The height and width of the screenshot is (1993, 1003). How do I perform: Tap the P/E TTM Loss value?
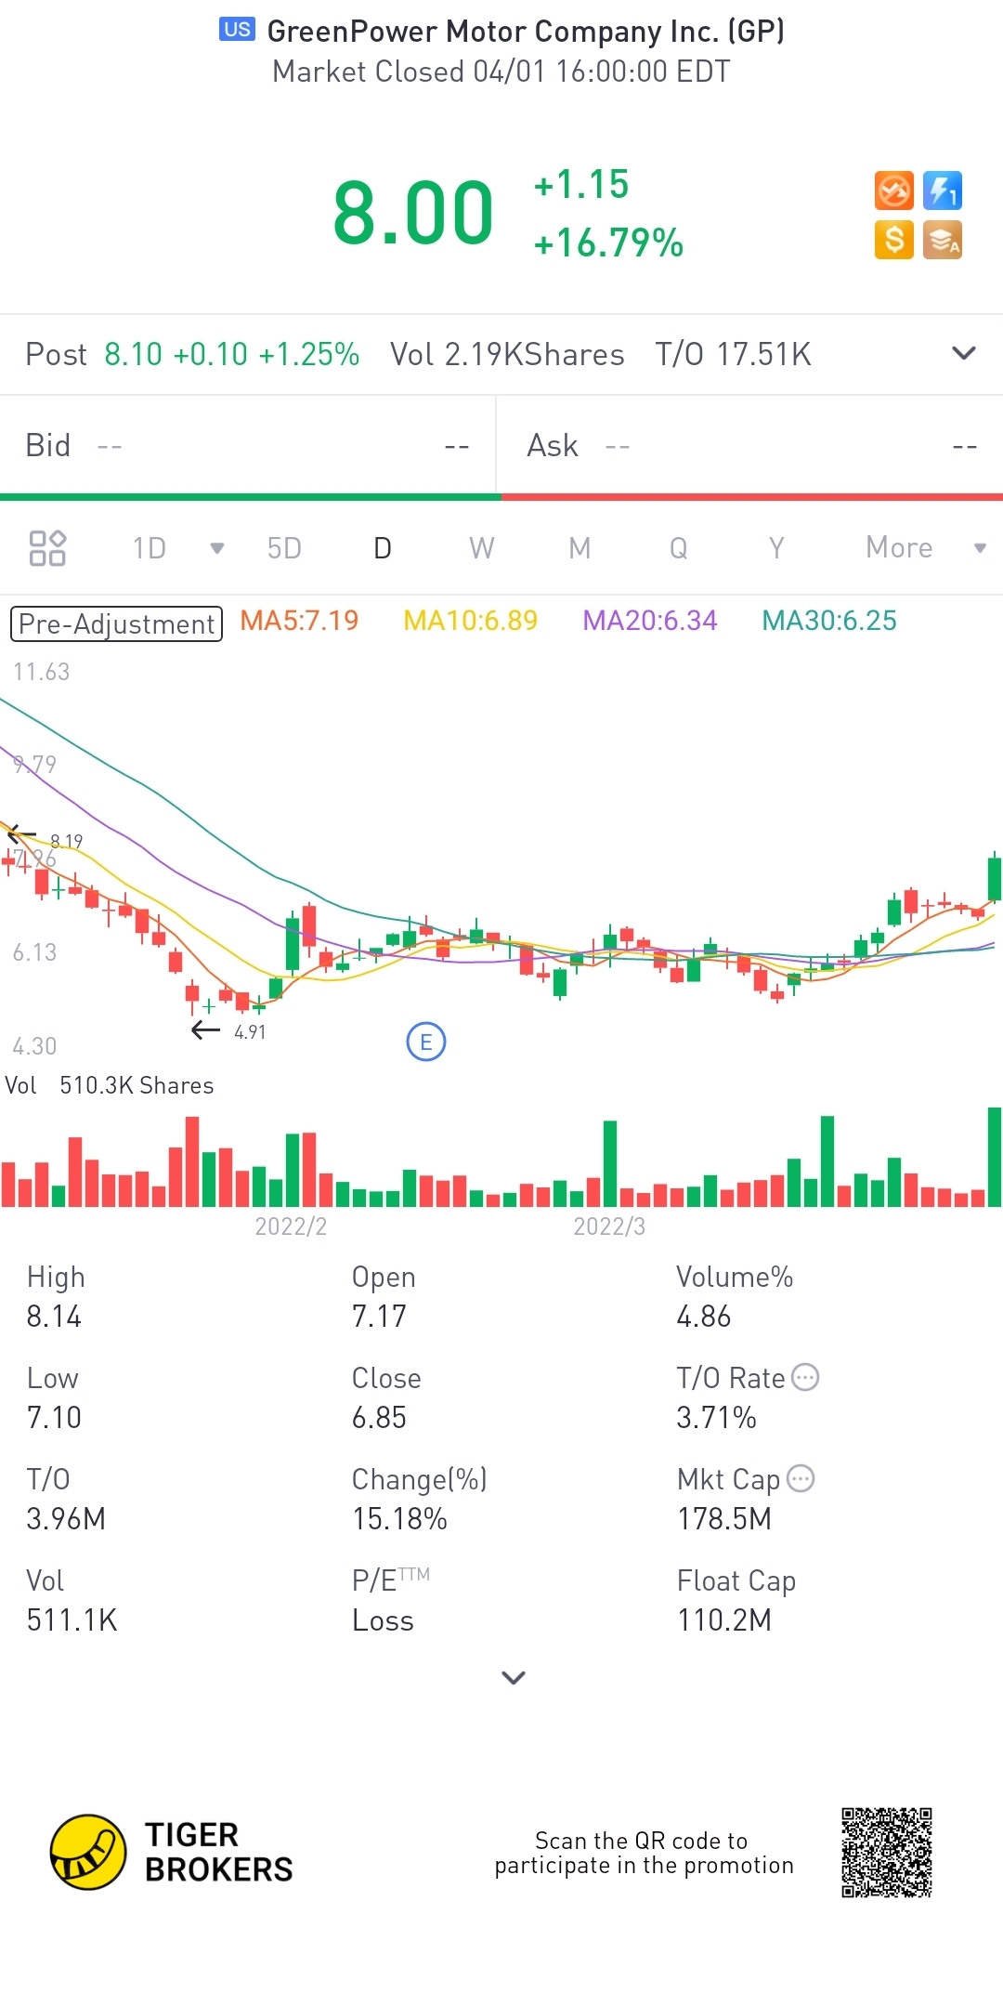383,1620
